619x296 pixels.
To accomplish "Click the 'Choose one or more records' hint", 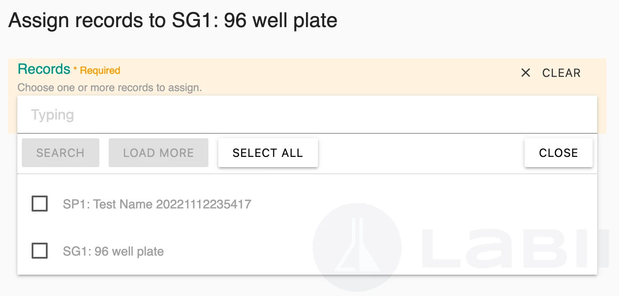I will 110,88.
